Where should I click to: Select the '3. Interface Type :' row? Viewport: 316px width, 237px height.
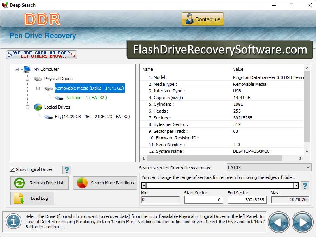coord(222,91)
